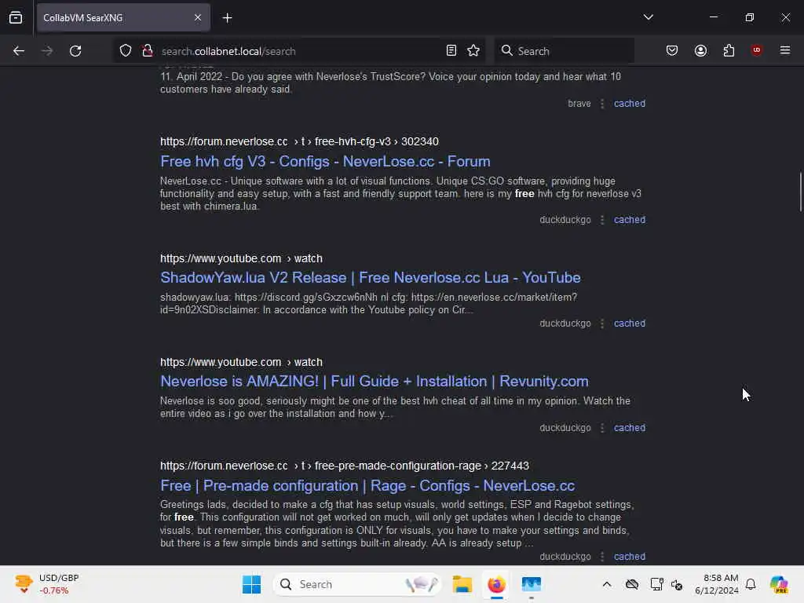Show hidden system tray icons chevron
804x603 pixels.
(x=607, y=584)
